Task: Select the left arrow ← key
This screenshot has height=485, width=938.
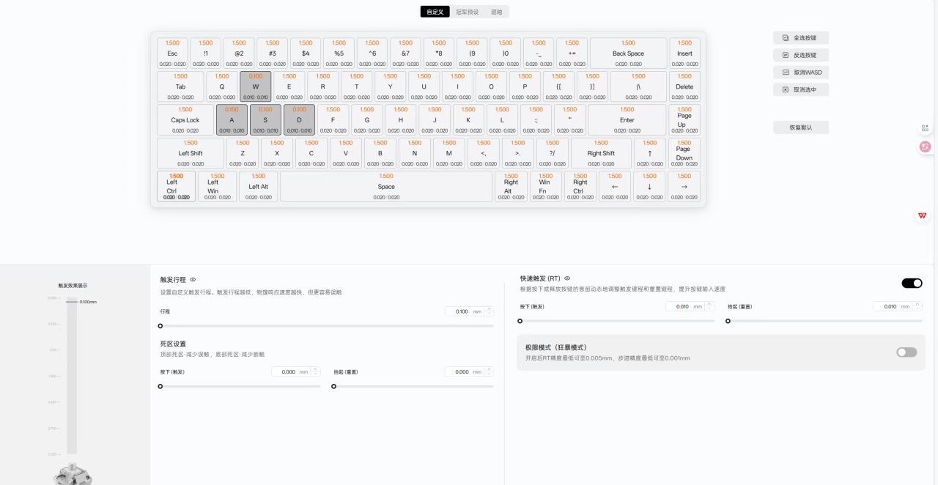Action: 615,187
